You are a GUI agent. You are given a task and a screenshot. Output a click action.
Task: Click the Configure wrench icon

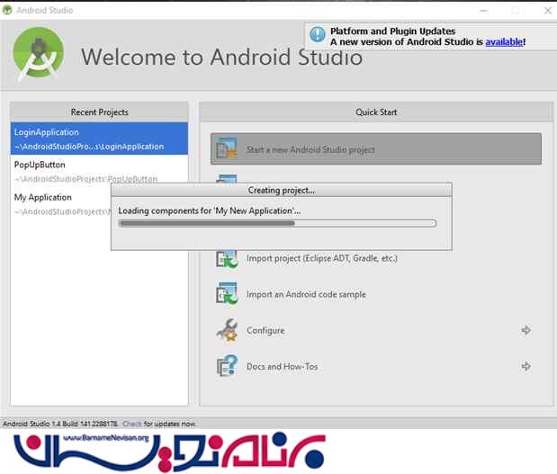coord(227,330)
